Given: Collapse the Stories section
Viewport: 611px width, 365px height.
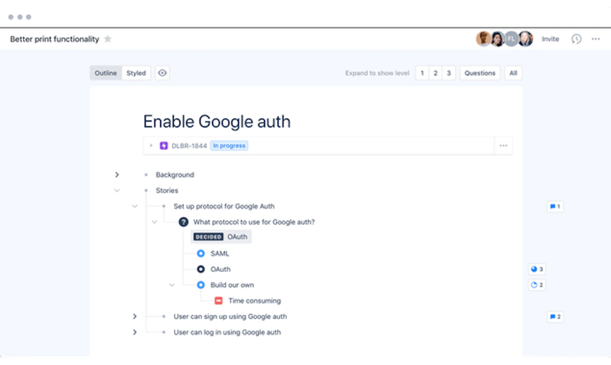Looking at the screenshot, I should click(117, 191).
